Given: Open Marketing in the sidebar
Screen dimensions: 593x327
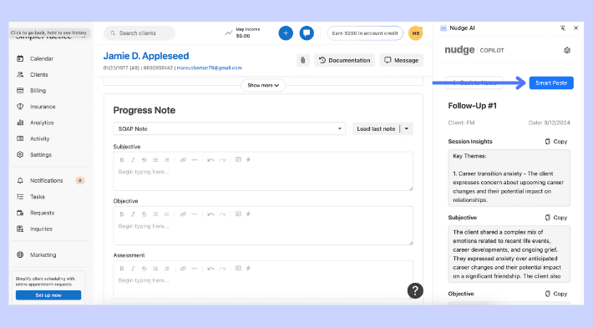Looking at the screenshot, I should [43, 255].
